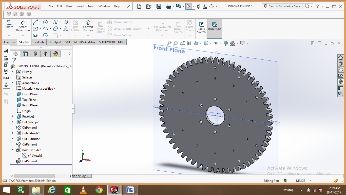This screenshot has height=195, width=346.
Task: Open the Insert menu
Action: pyautogui.click(x=80, y=6)
